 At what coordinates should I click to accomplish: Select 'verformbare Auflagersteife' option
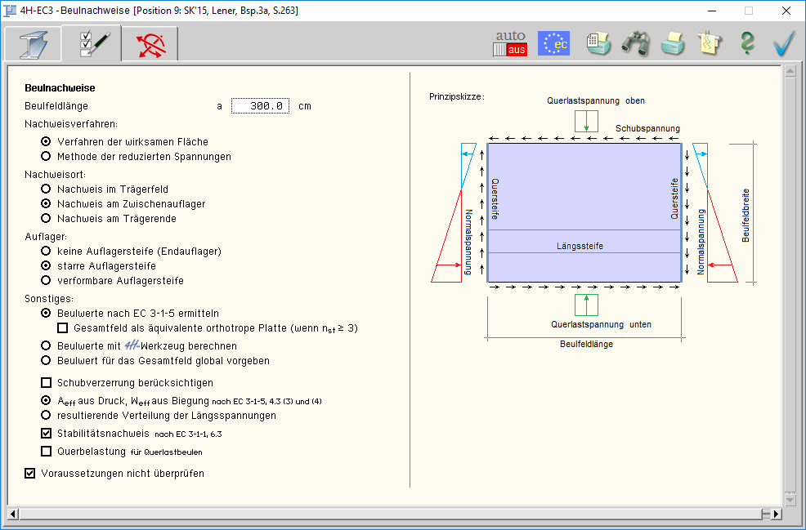point(47,280)
